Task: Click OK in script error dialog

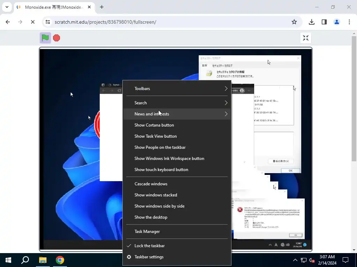Action: (296, 235)
